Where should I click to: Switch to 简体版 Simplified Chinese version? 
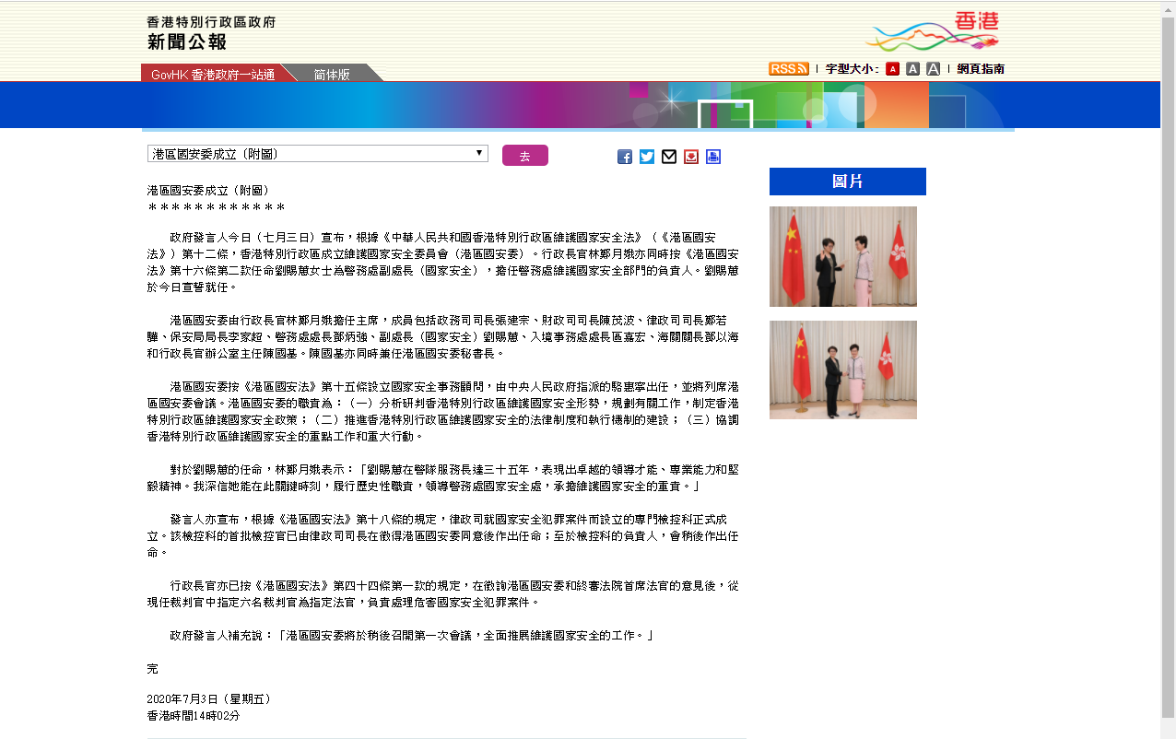(x=332, y=74)
